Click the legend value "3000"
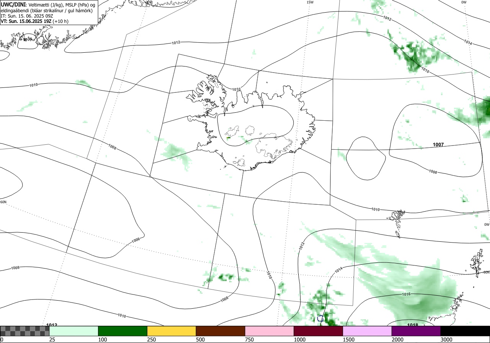The width and height of the screenshot is (490, 343). pos(447,340)
